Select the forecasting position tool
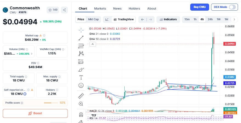 (81, 61)
